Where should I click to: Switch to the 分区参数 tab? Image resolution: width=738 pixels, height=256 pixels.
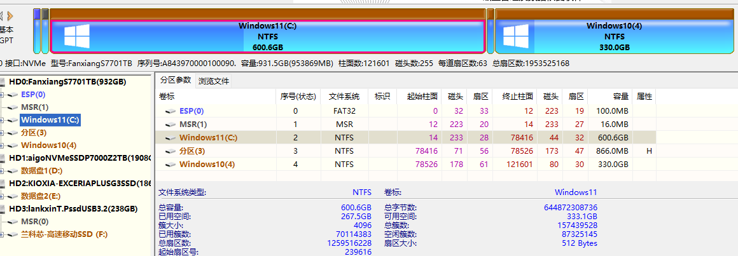(175, 80)
